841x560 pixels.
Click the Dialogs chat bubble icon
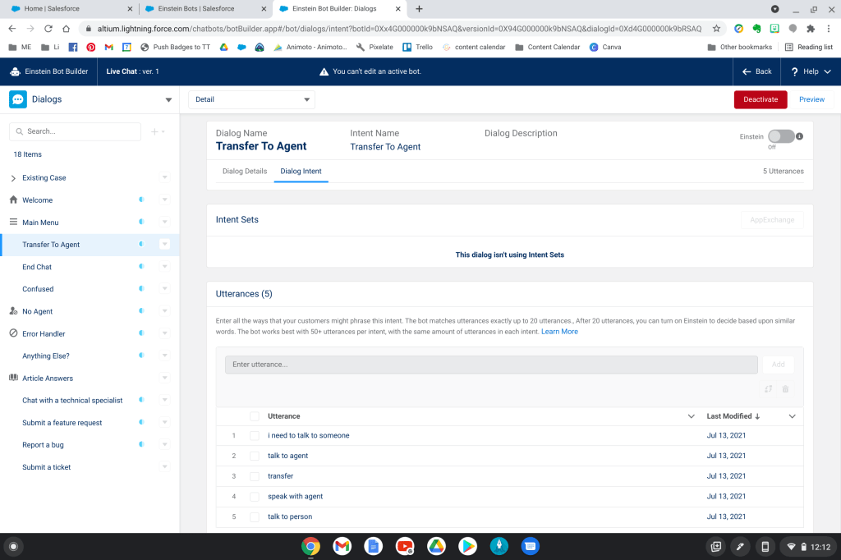(x=18, y=99)
